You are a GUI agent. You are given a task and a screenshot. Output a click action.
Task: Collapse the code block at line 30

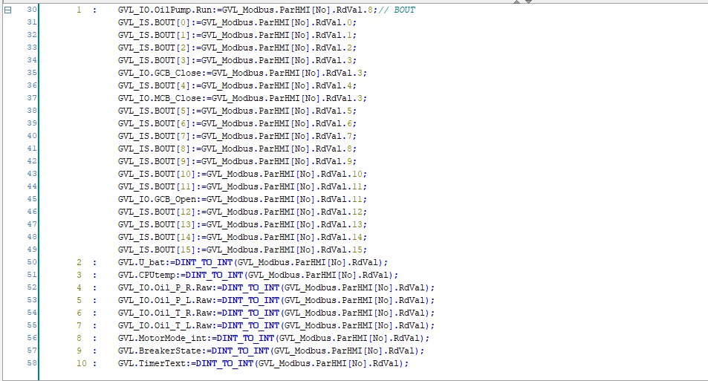pos(7,10)
